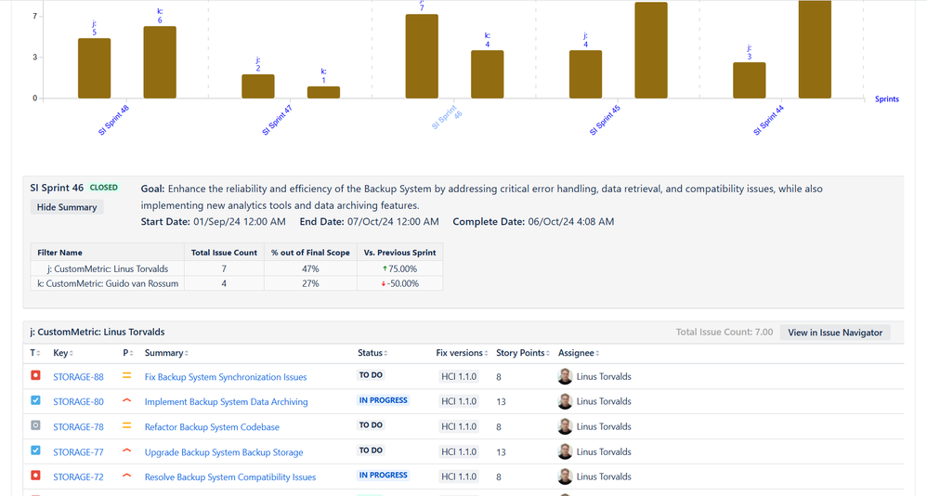The image size is (927, 496).
Task: Open issue STORAGE-80 key link
Action: [78, 401]
